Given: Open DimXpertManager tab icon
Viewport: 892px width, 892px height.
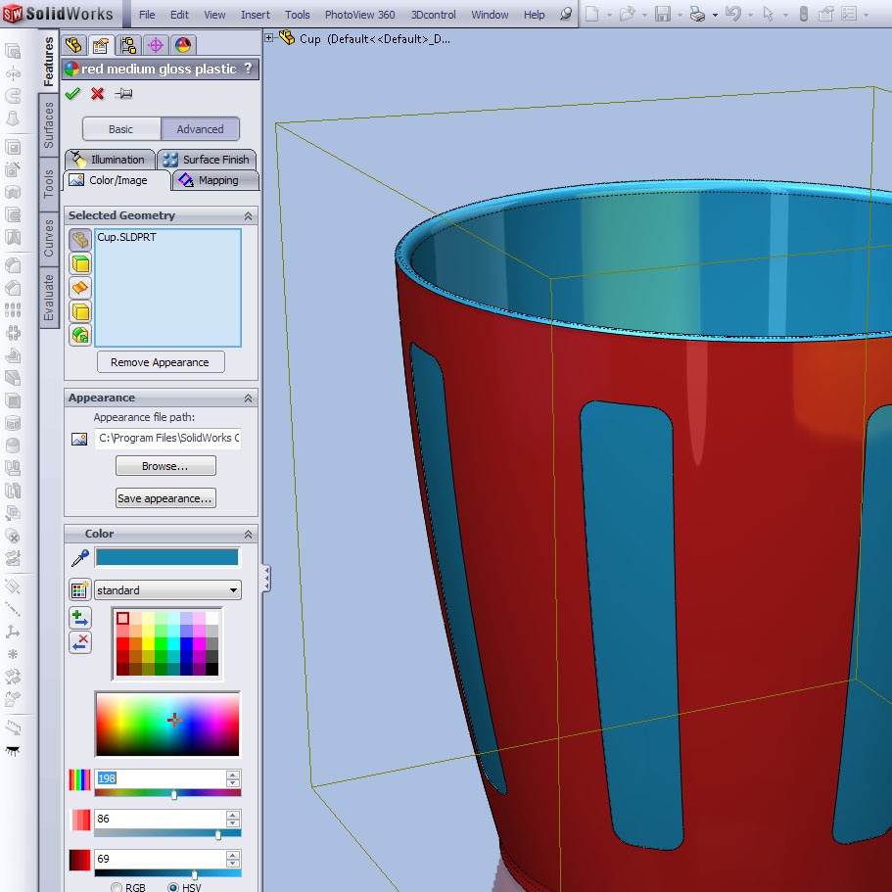Looking at the screenshot, I should (156, 45).
